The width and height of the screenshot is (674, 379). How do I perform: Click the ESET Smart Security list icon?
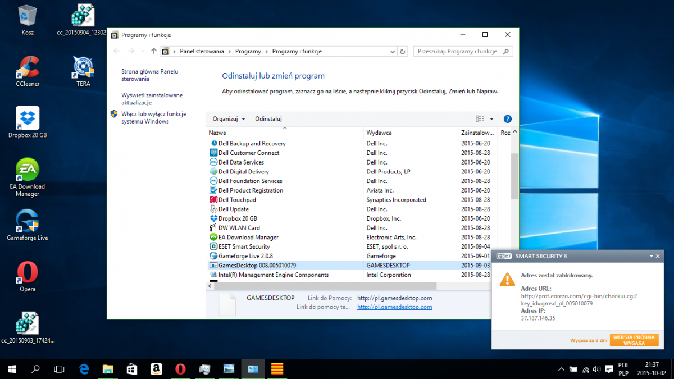pos(213,246)
